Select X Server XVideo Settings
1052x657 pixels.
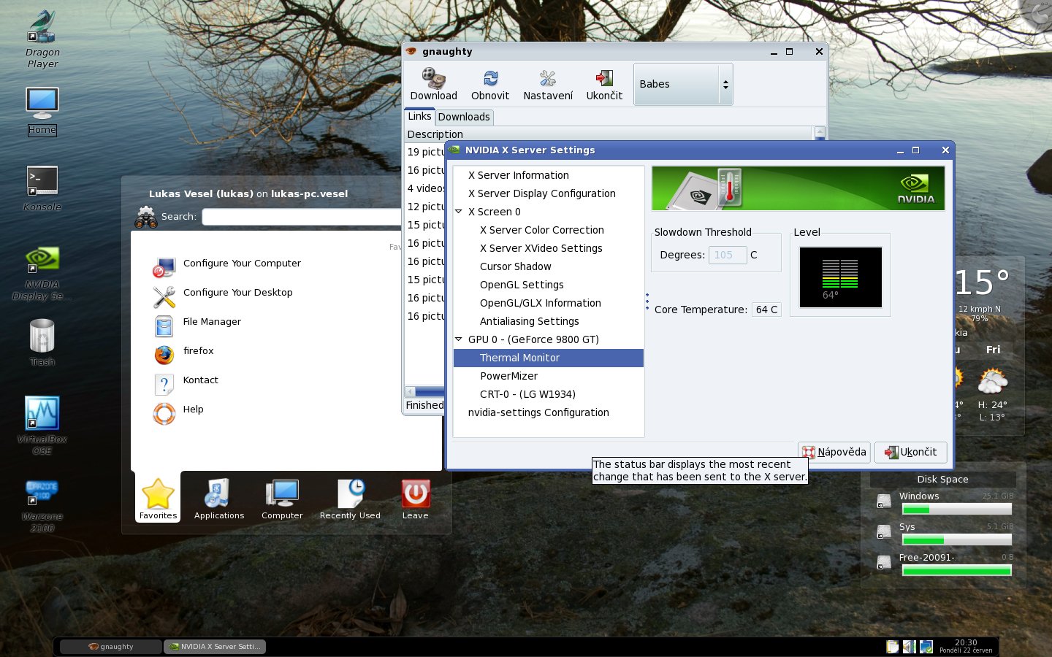tap(541, 248)
